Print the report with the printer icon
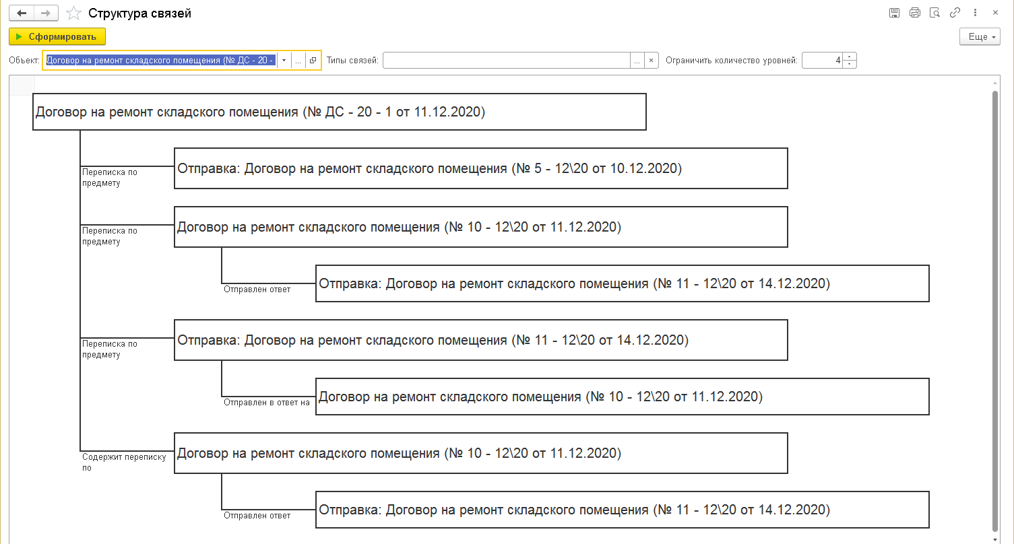 pyautogui.click(x=915, y=13)
